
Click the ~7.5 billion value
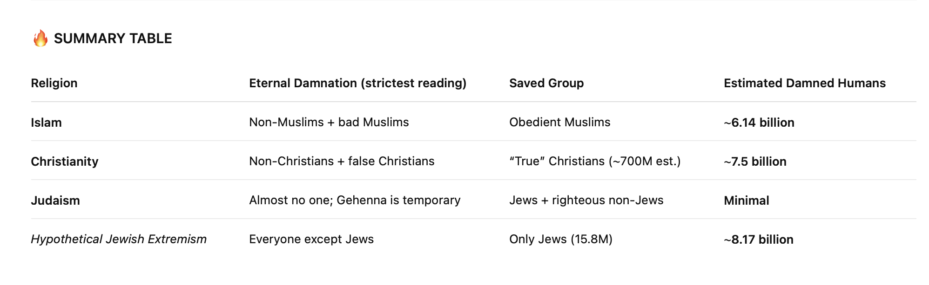[755, 162]
